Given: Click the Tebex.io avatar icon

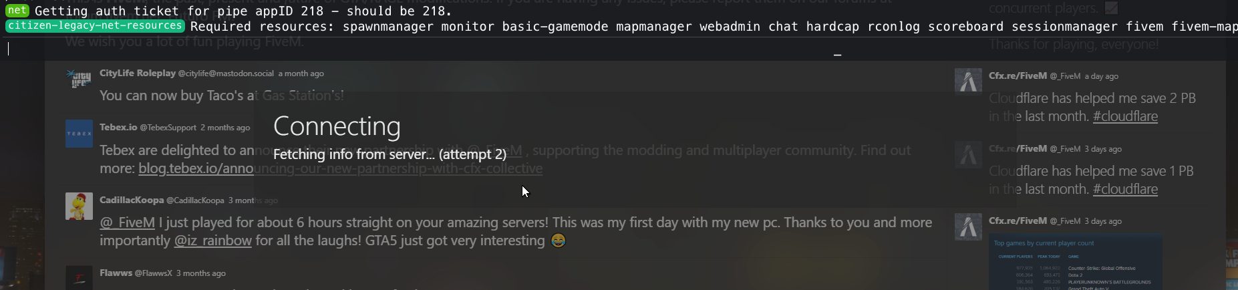Looking at the screenshot, I should point(79,134).
